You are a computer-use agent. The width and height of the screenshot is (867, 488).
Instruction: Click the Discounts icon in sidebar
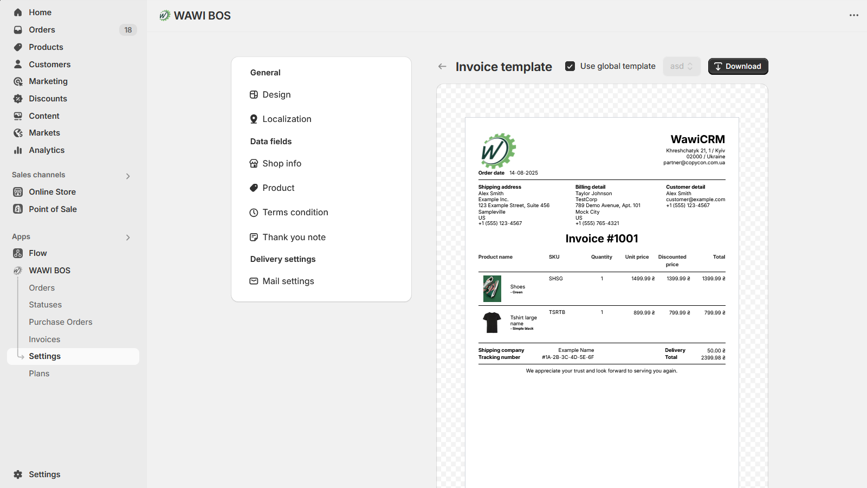pyautogui.click(x=18, y=99)
